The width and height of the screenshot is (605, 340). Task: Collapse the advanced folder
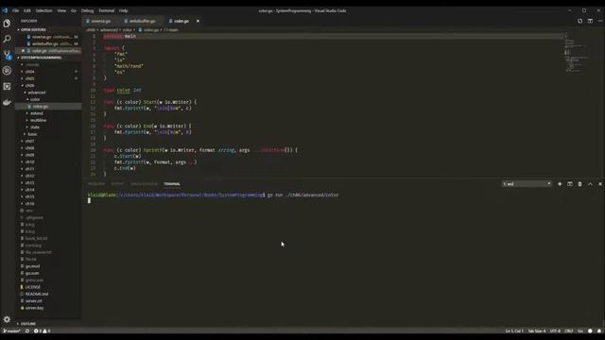[x=36, y=93]
